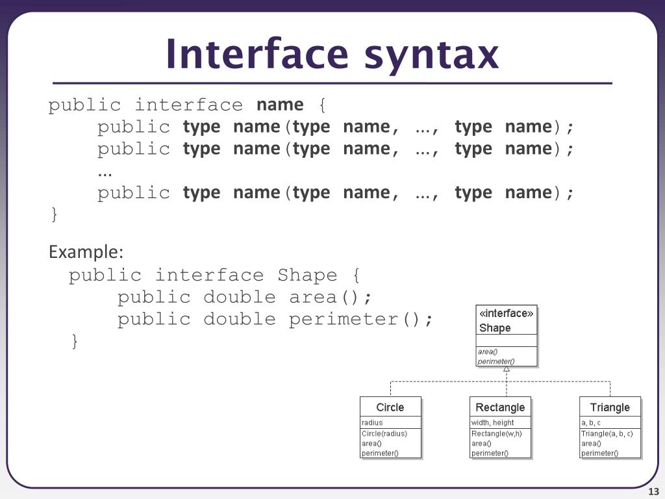The image size is (665, 499).
Task: Click the 'Interface syntax' slide title
Action: 332,55
